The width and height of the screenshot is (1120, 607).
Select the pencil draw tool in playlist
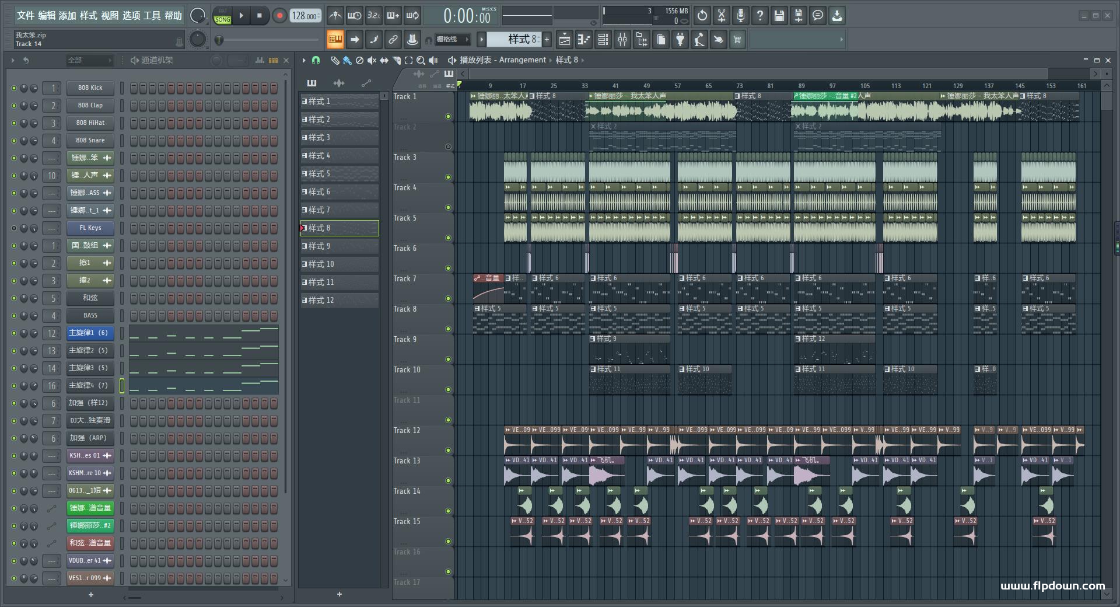coord(335,60)
